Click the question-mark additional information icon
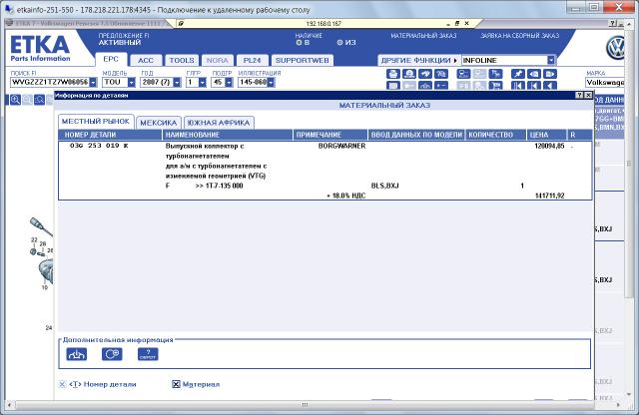The width and height of the screenshot is (639, 415). click(148, 354)
